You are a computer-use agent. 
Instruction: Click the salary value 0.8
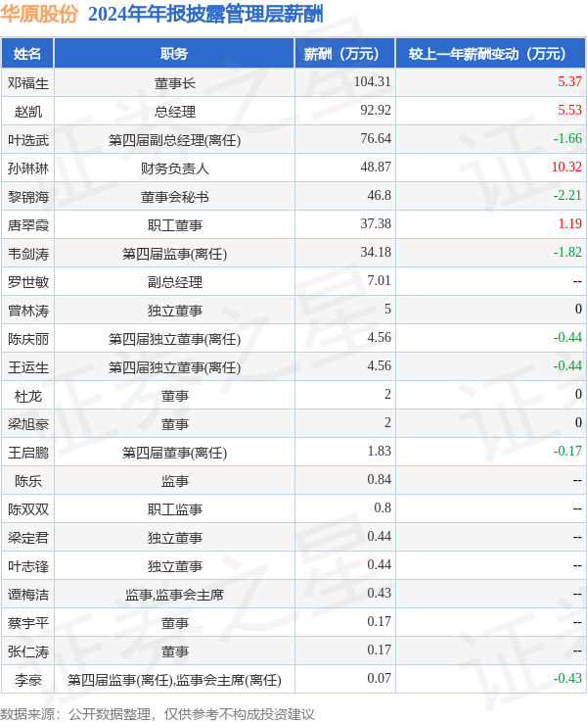point(383,508)
